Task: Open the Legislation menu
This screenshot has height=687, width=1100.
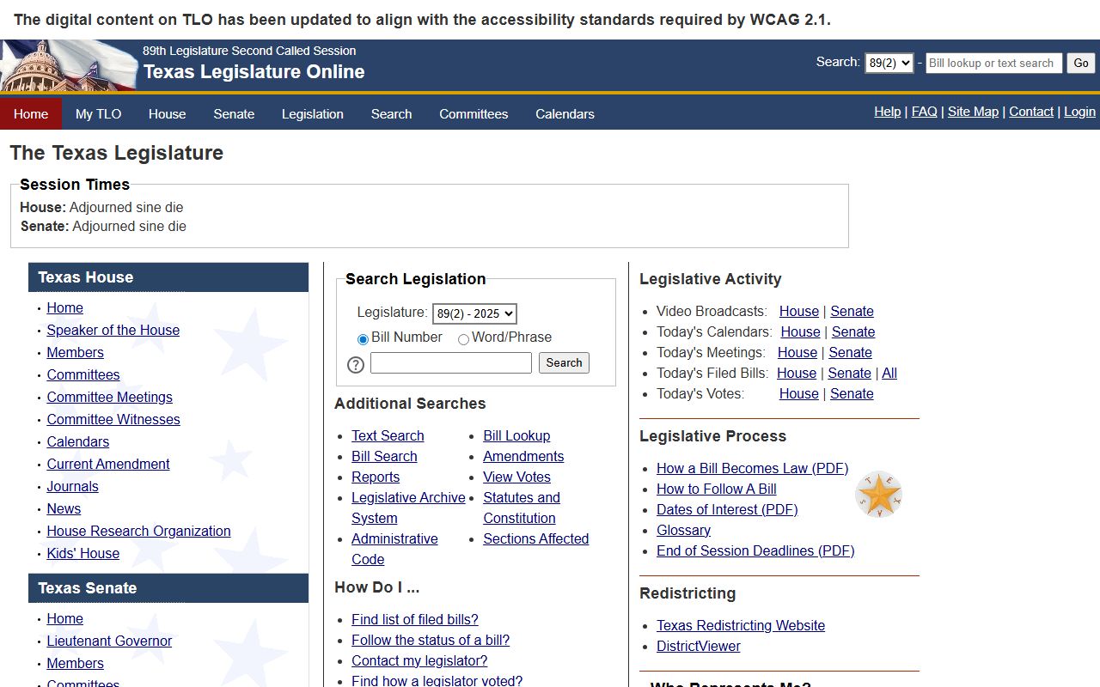Action: [x=313, y=113]
